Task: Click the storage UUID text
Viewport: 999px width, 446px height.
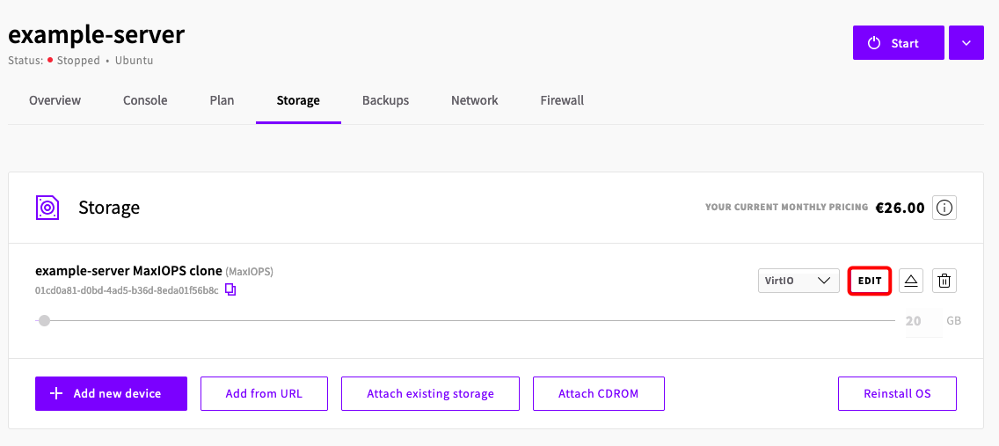Action: click(127, 290)
